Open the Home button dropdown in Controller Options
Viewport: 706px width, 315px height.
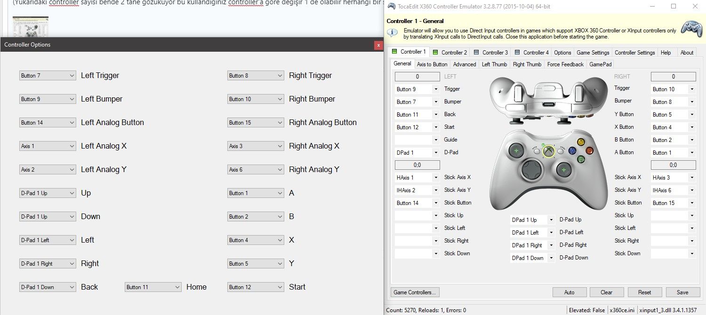coord(153,287)
